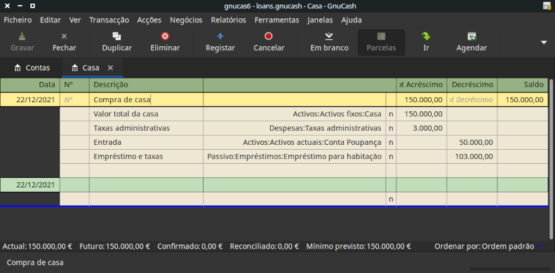Image resolution: width=555 pixels, height=273 pixels.
Task: Click the Saldo column header
Action: [523, 85]
